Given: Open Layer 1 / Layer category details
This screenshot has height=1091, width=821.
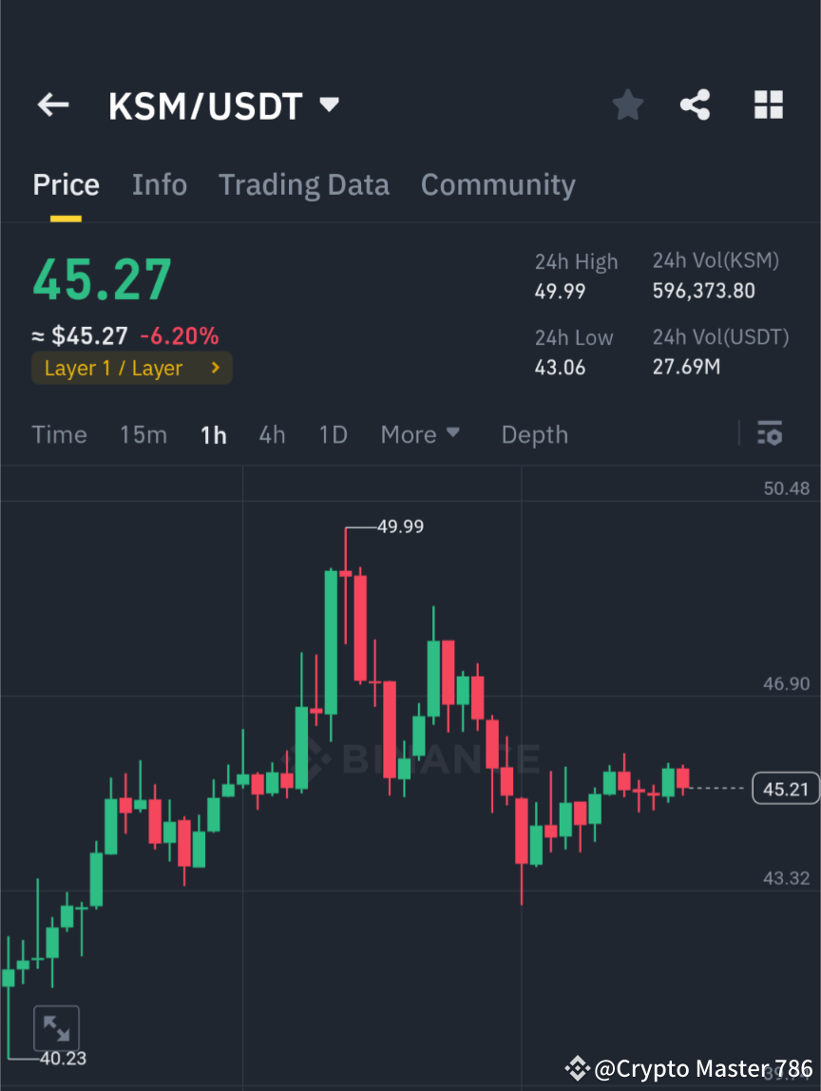Looking at the screenshot, I should [131, 368].
